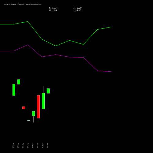Select the thin flat candle for 28 Aug

point(28,120)
